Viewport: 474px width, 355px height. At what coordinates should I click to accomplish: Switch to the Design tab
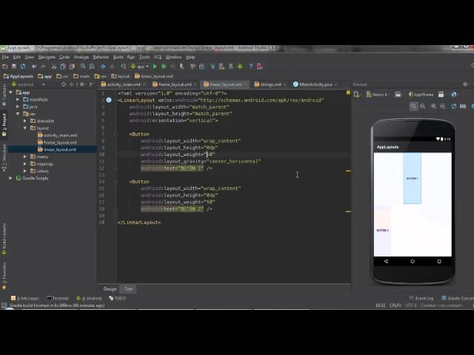tap(110, 289)
